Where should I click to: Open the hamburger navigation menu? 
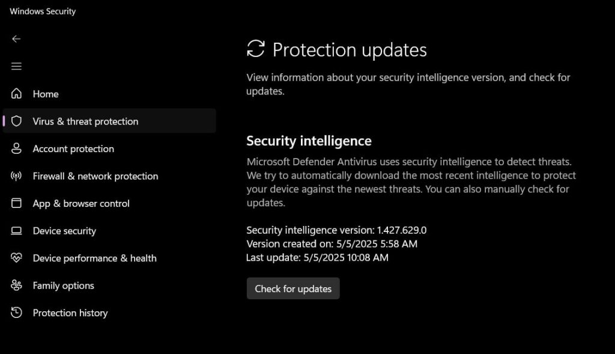(x=16, y=66)
